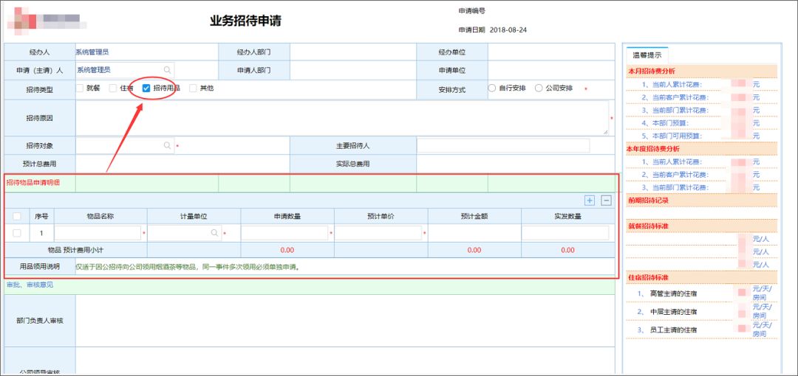Click the 申请数量 column header

pyautogui.click(x=287, y=216)
